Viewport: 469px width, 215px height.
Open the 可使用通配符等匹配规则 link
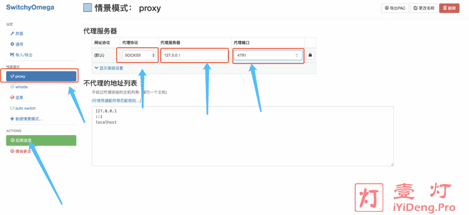(116, 101)
